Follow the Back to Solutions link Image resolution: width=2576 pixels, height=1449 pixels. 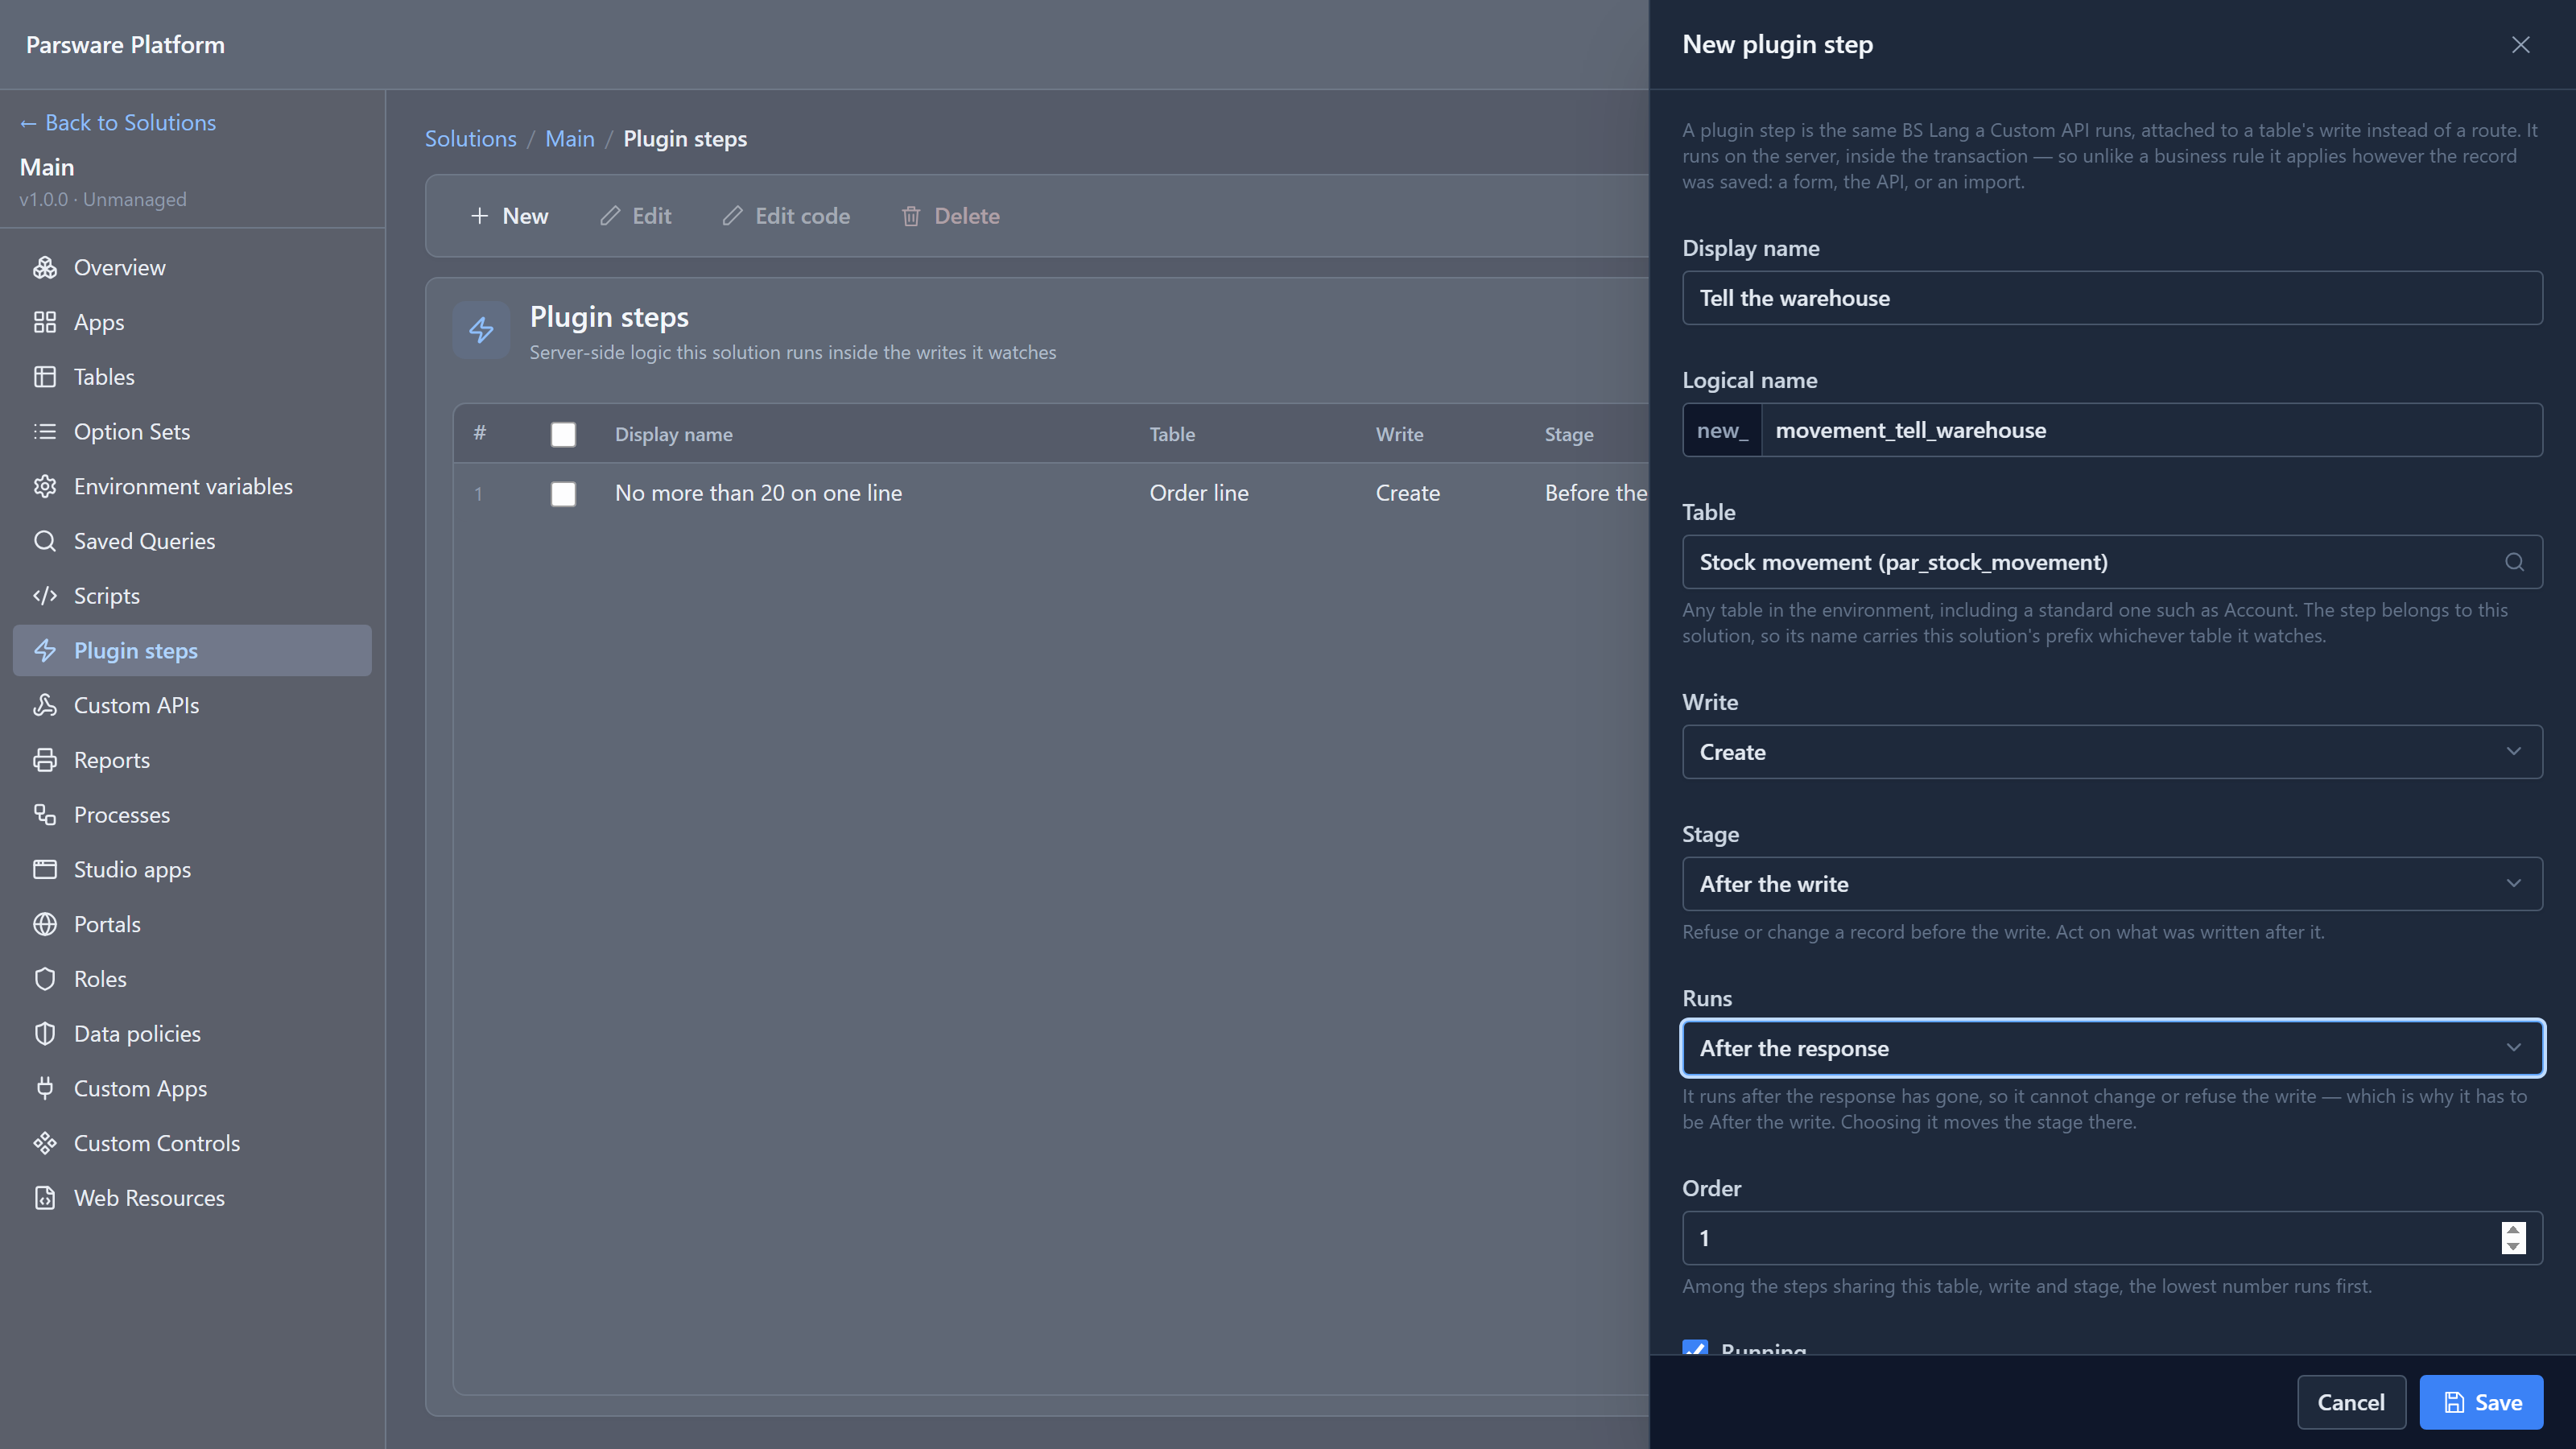118,122
